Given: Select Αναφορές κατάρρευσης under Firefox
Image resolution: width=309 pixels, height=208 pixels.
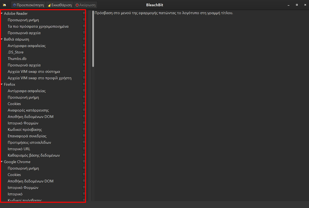Looking at the screenshot, I should coord(28,110).
